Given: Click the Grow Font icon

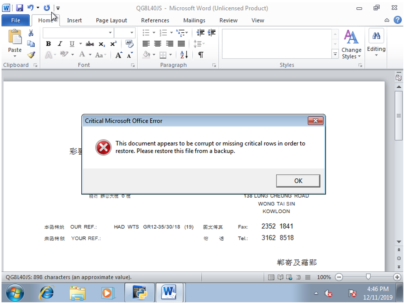Looking at the screenshot, I should point(119,55).
